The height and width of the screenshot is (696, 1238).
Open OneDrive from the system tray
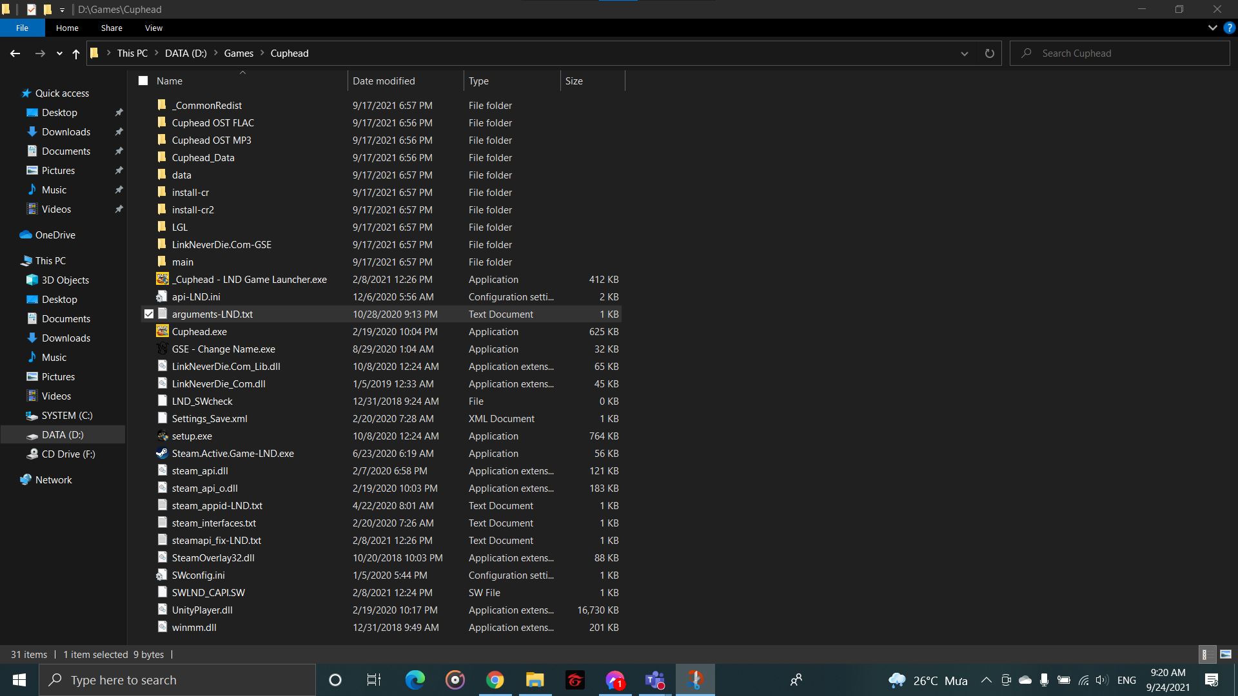coord(1025,679)
